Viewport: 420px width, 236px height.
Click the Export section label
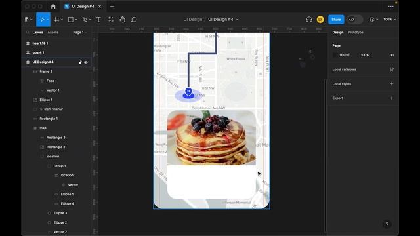pyautogui.click(x=337, y=98)
